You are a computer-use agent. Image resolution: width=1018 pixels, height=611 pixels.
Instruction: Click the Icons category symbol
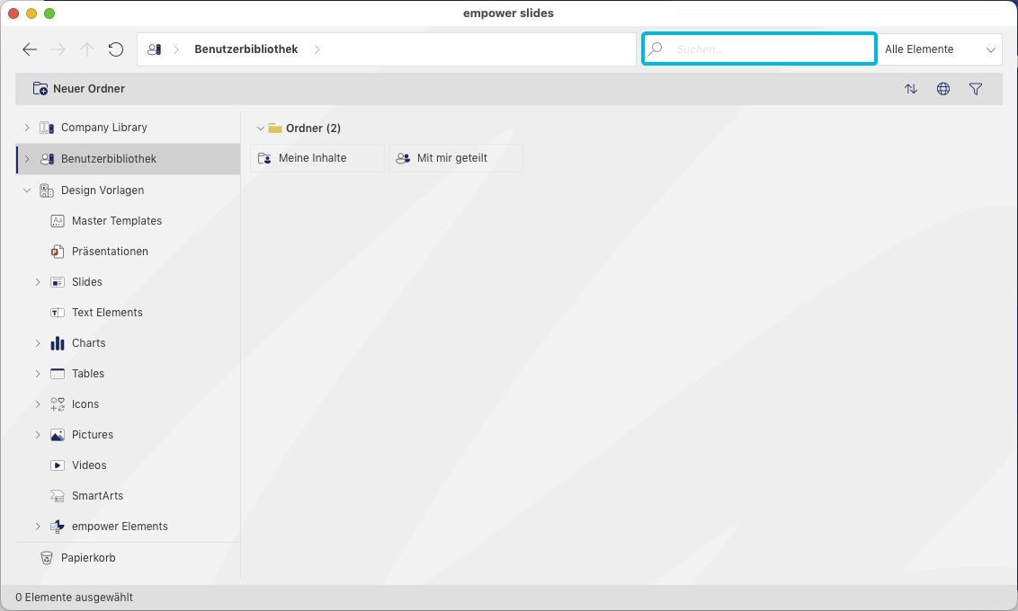point(58,404)
